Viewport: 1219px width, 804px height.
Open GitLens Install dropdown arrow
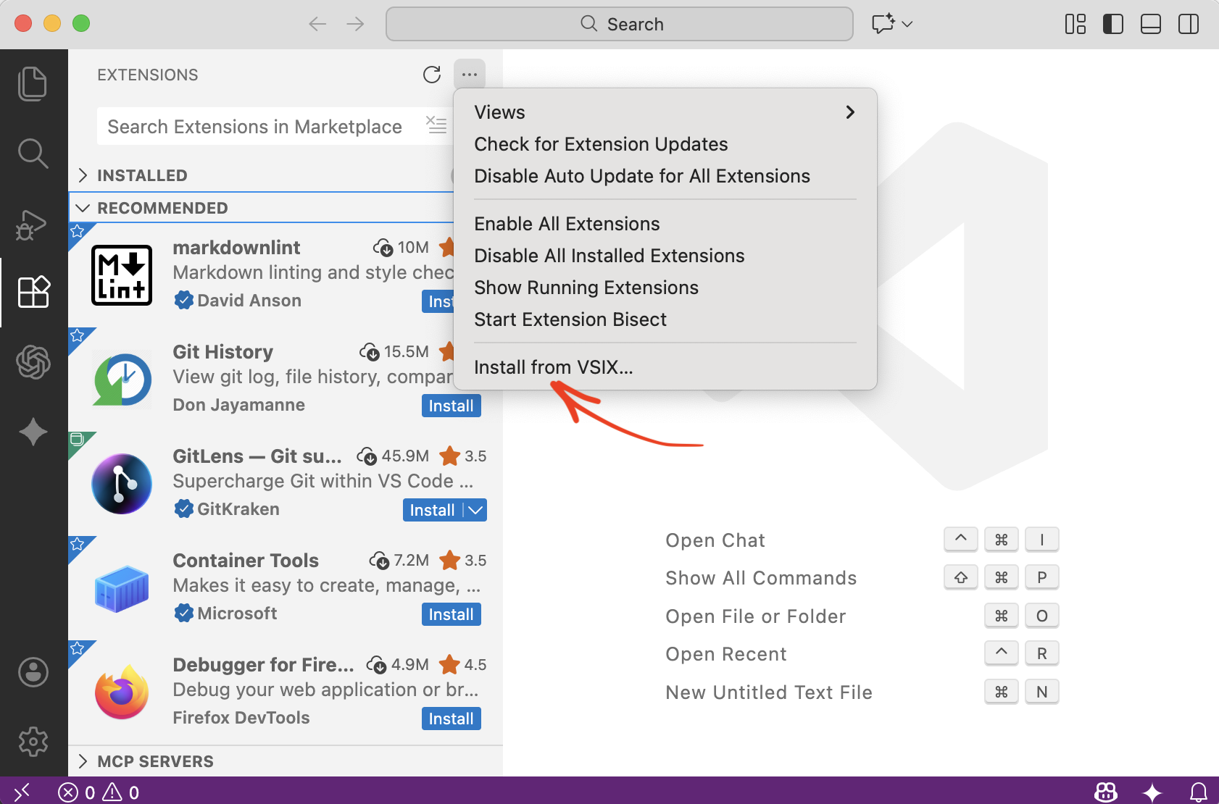click(475, 510)
